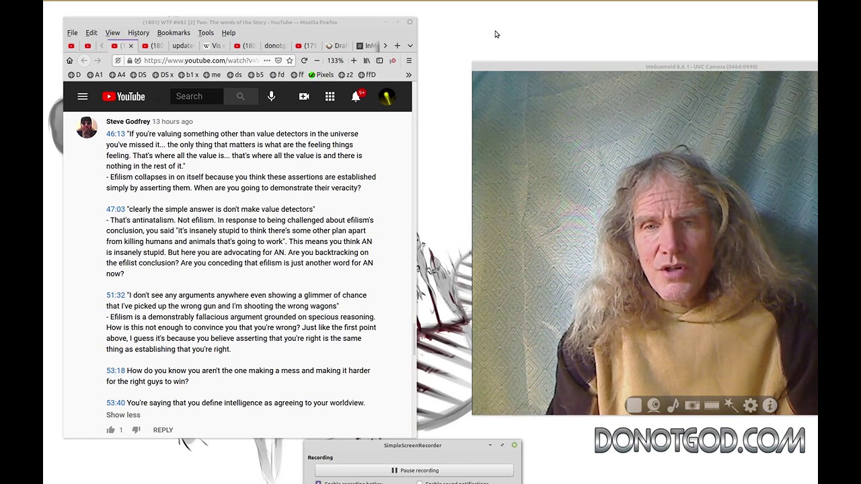Open Help menu
Image resolution: width=861 pixels, height=484 pixels.
[229, 33]
